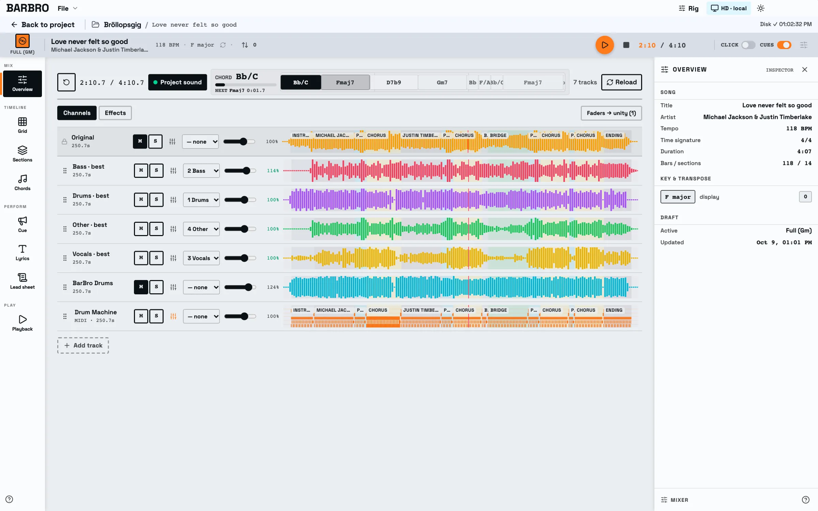The width and height of the screenshot is (818, 511).
Task: Adjust the BarBro Drums volume slider
Action: pos(240,287)
